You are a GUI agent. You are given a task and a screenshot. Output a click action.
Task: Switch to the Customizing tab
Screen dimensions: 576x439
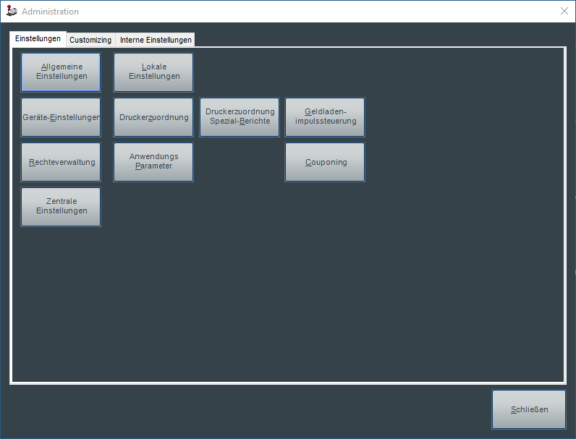(90, 40)
